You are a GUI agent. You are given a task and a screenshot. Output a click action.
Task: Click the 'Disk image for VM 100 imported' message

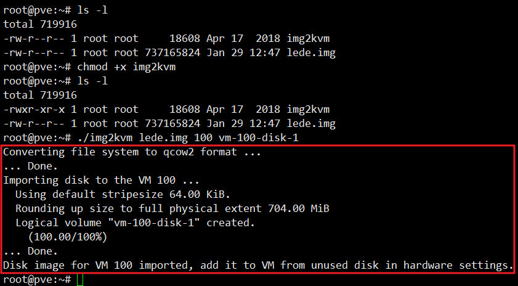point(257,265)
